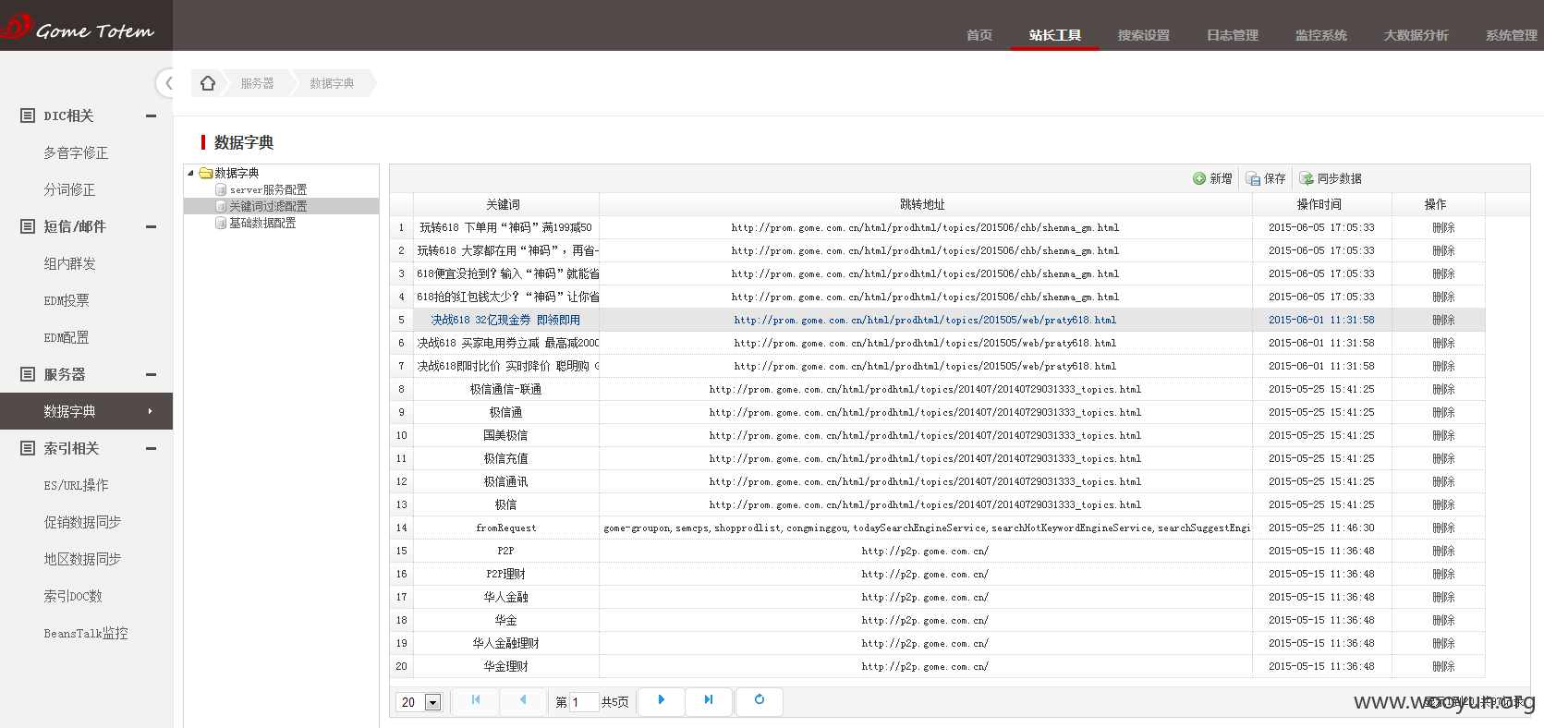Go to the first page of results
Screen dimensions: 1544x728
click(x=475, y=700)
